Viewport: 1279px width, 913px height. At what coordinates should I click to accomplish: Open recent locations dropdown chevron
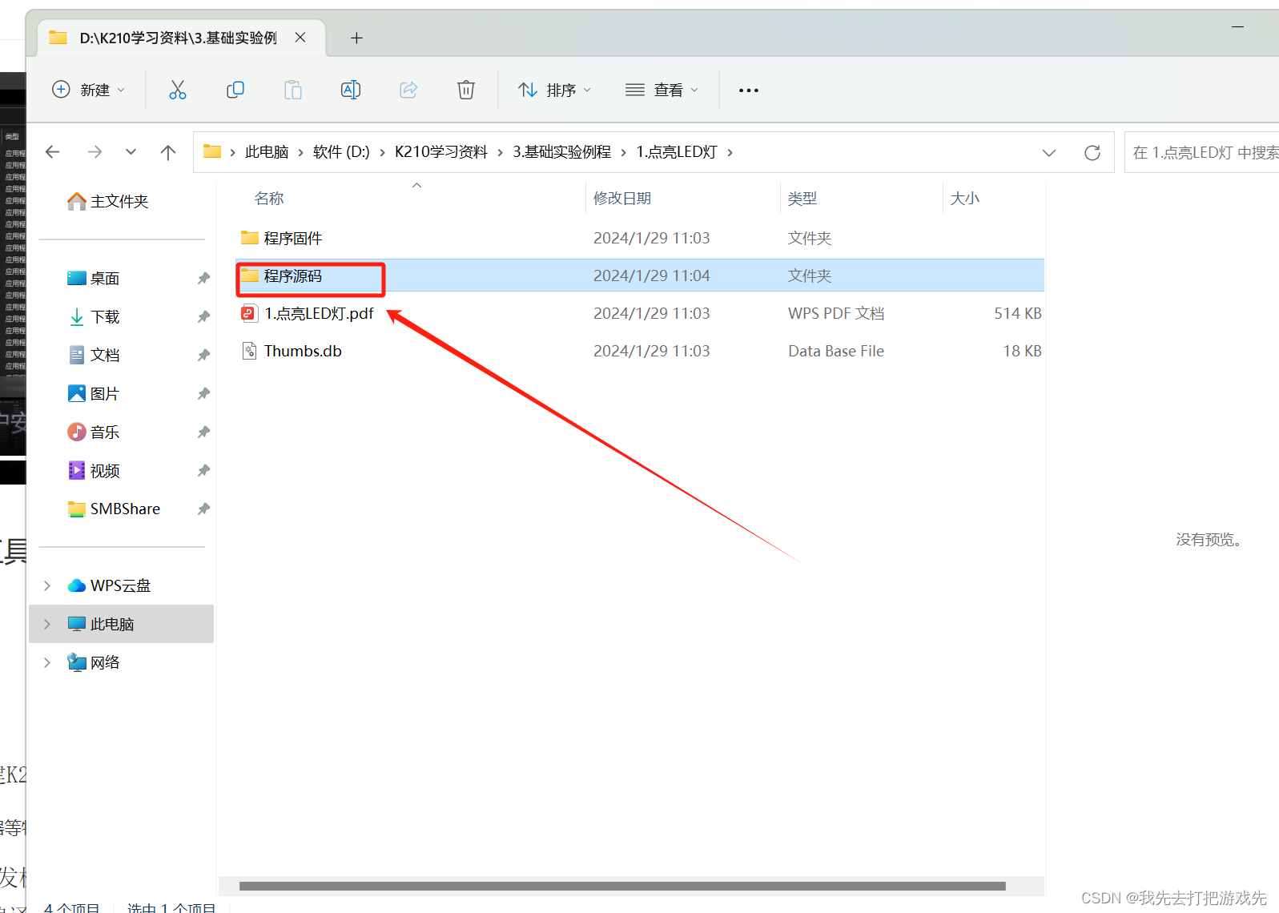[x=131, y=152]
